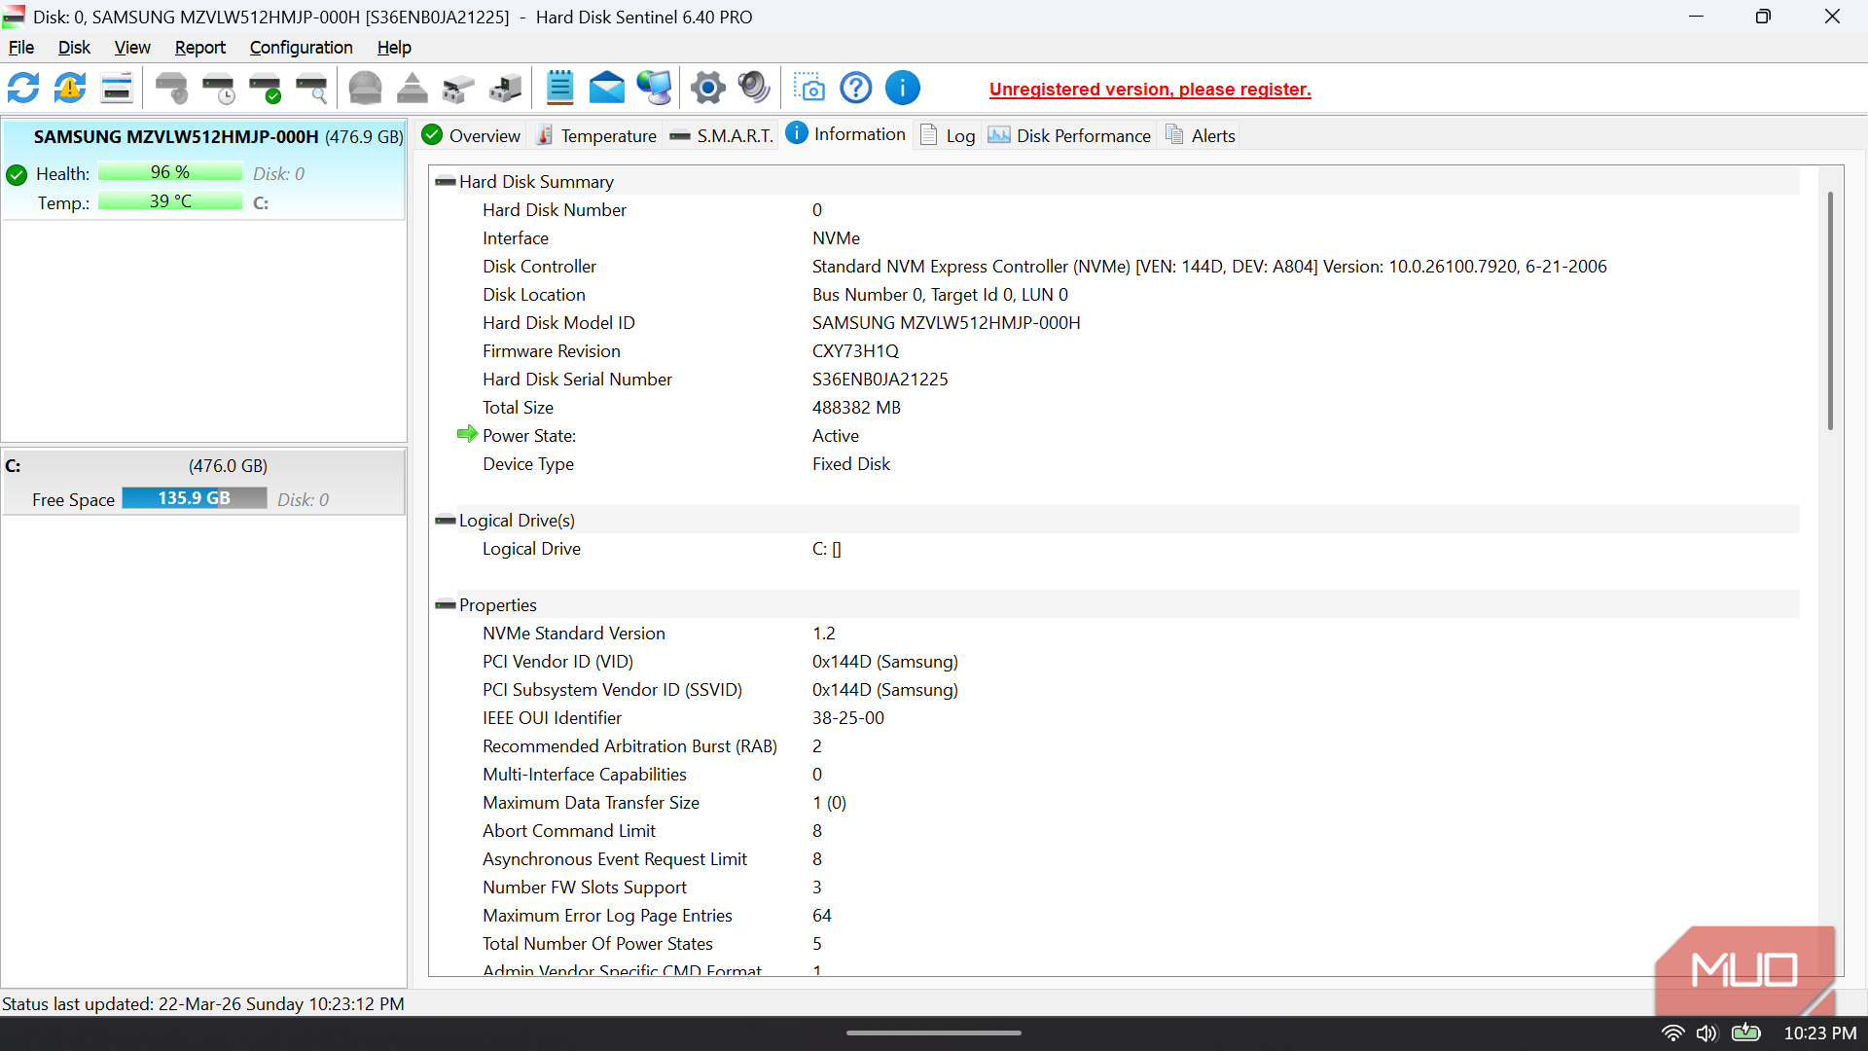Click the disk with magnifier icon
This screenshot has height=1051, width=1868.
click(312, 89)
